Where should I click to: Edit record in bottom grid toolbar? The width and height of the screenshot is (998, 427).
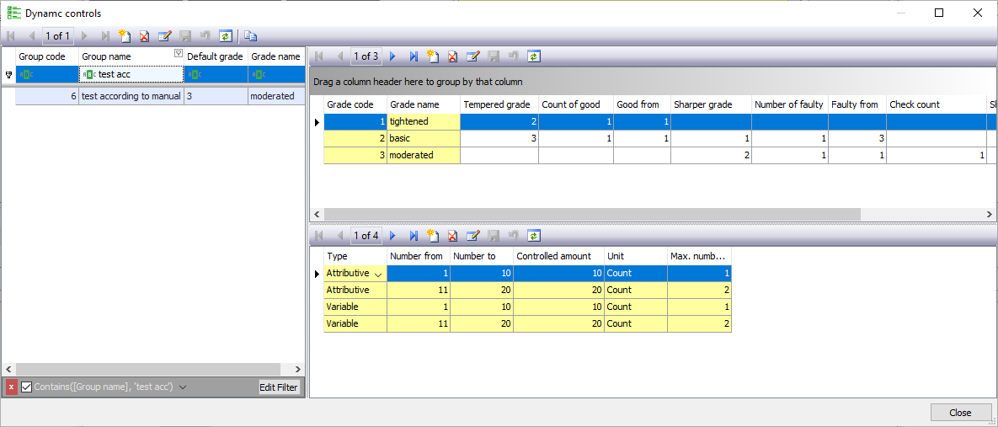click(473, 236)
